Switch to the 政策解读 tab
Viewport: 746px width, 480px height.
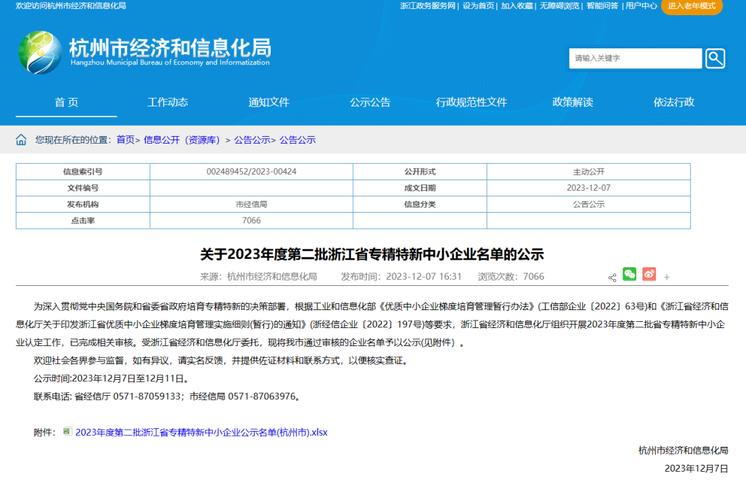(573, 102)
